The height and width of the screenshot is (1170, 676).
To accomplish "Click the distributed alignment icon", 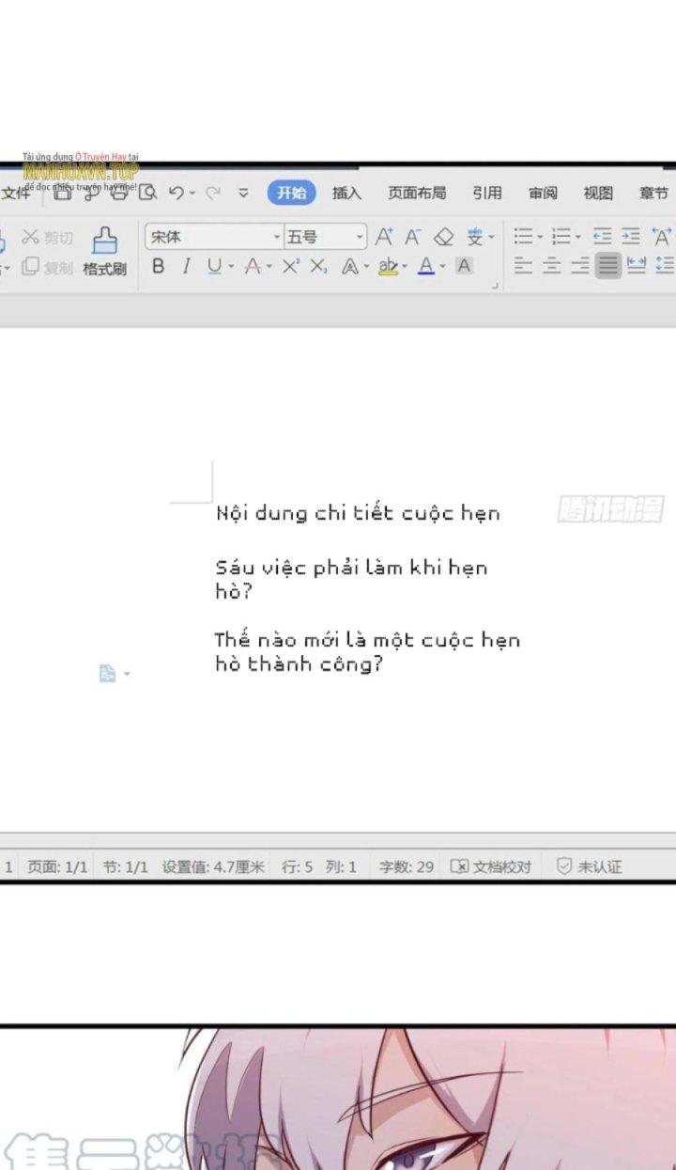I will click(x=636, y=266).
